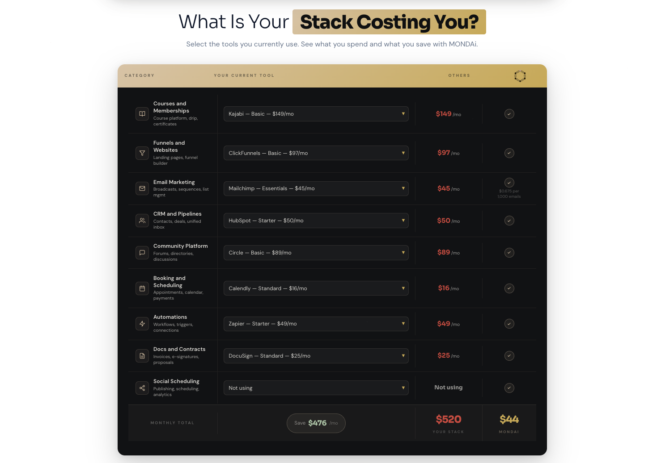Screen dimensions: 661x463
Task: Toggle the checkmark in the Social Scheduling row
Action: tap(509, 388)
